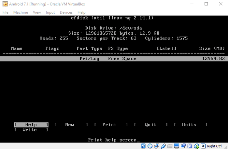The width and height of the screenshot is (228, 149).
Task: Click the video capture status icon
Action: tap(183, 146)
